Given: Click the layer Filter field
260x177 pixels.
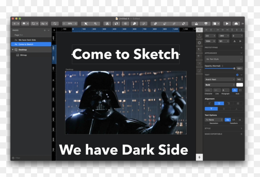Looking at the screenshot, I should point(31,158).
